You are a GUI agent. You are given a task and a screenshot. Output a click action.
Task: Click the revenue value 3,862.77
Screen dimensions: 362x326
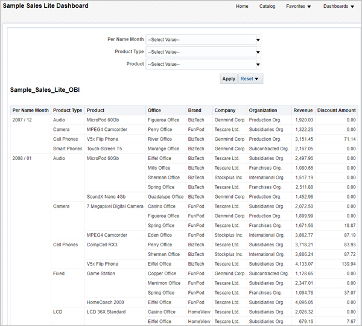point(304,235)
